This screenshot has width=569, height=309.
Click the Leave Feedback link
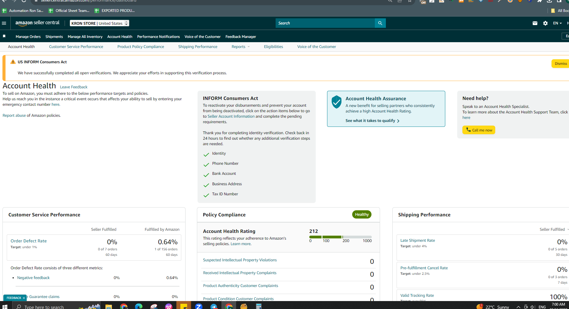[x=74, y=87]
